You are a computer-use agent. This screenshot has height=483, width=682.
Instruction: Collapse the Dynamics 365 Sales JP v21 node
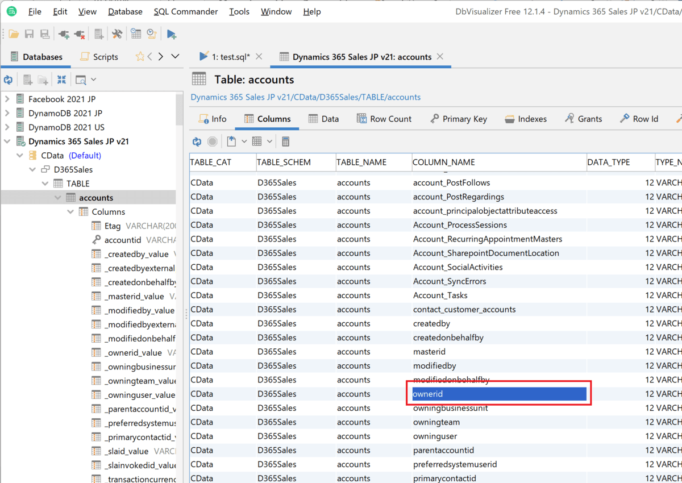click(7, 141)
